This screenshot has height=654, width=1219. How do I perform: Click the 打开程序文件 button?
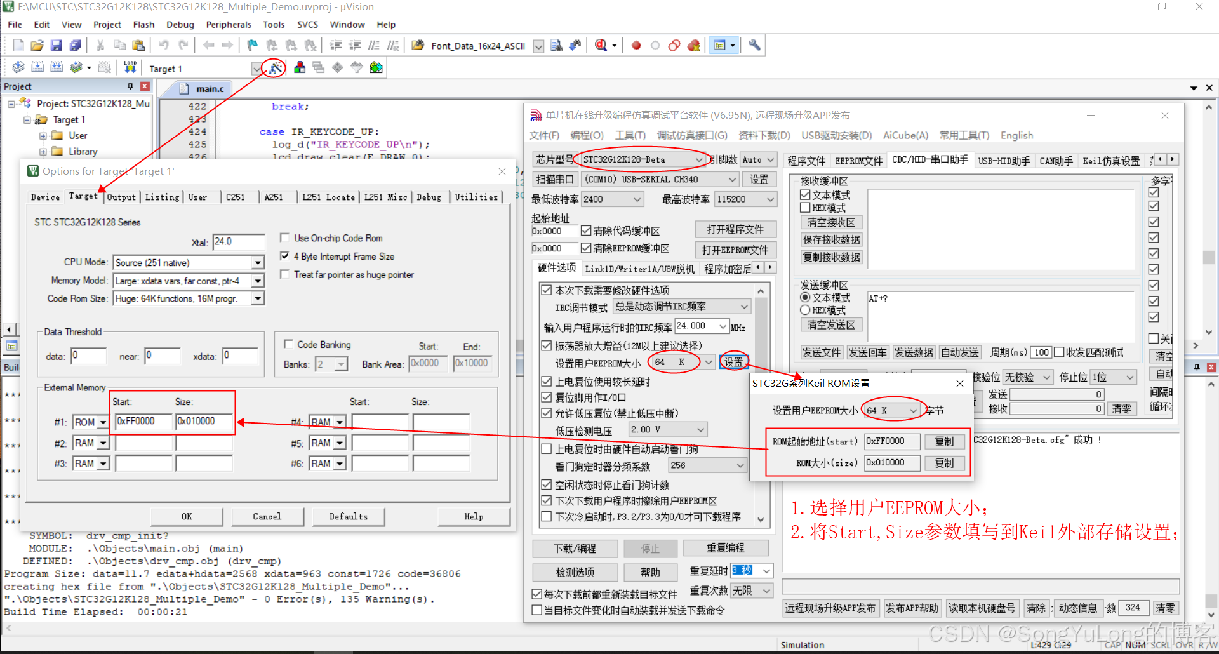point(735,229)
